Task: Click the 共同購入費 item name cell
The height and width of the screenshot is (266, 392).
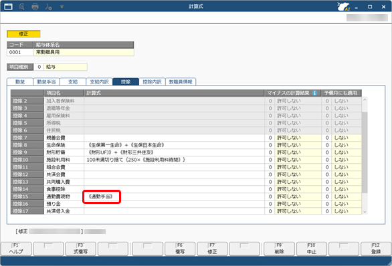Action: coord(64,182)
